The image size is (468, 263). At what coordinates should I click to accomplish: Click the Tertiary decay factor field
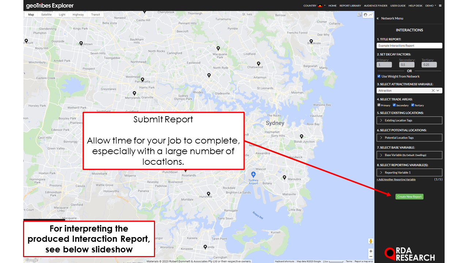coord(429,65)
